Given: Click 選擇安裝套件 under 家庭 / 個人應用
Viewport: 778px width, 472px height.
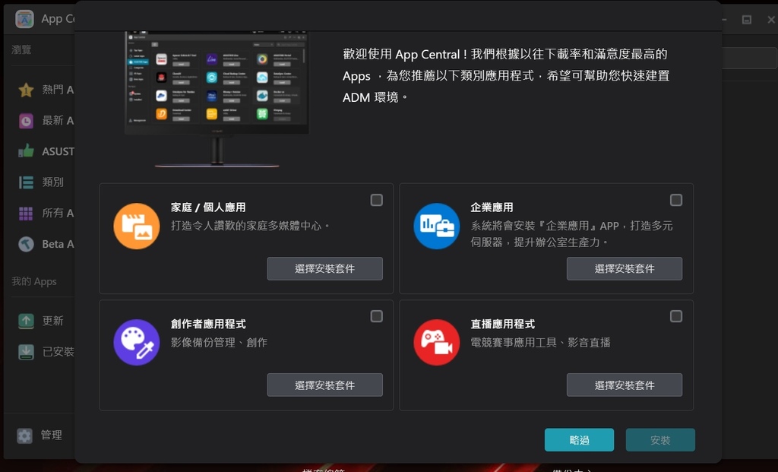Looking at the screenshot, I should pos(325,268).
